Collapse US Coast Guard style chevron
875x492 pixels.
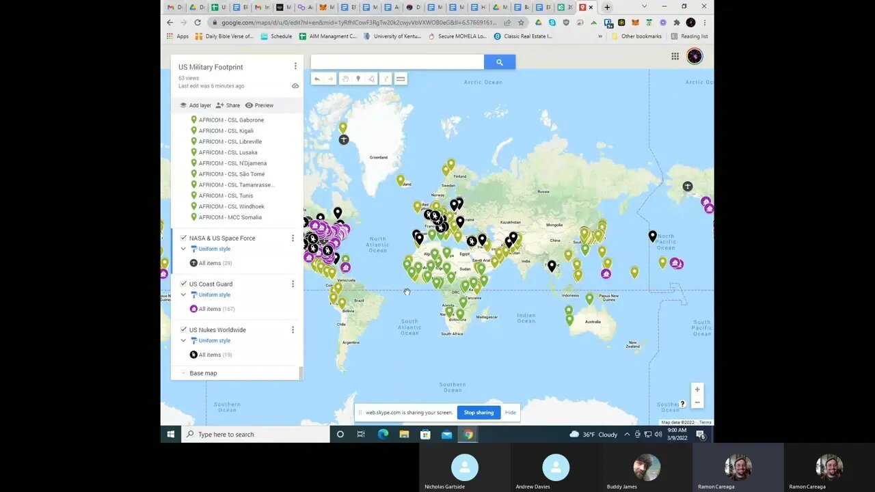pyautogui.click(x=183, y=295)
